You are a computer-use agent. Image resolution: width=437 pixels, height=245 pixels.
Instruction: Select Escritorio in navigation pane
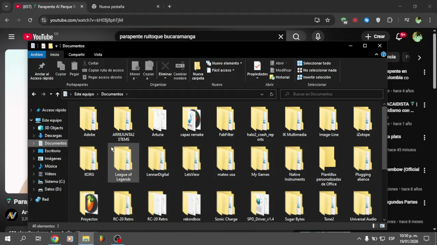[52, 151]
